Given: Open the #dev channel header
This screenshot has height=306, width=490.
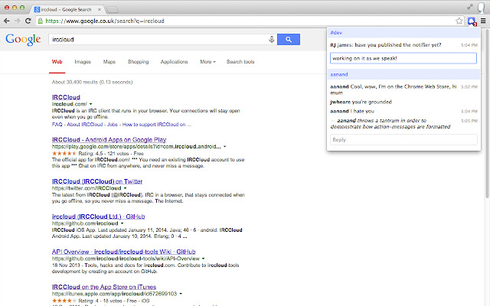Looking at the screenshot, I should click(403, 32).
